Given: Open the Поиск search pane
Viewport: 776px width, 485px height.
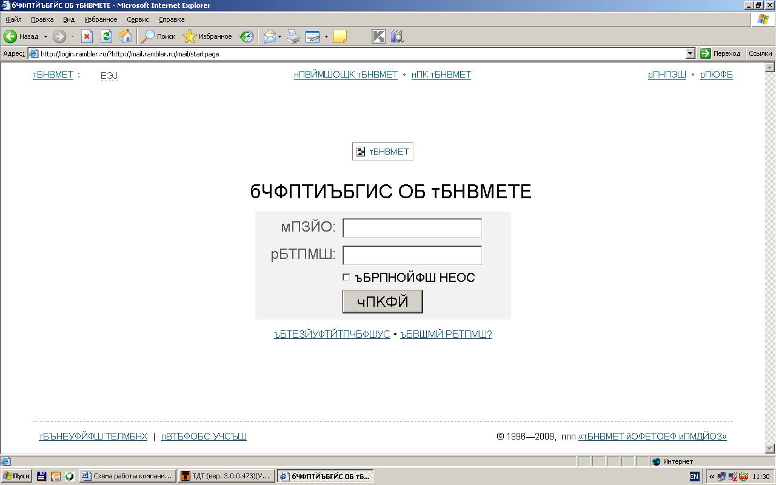Looking at the screenshot, I should [x=158, y=36].
